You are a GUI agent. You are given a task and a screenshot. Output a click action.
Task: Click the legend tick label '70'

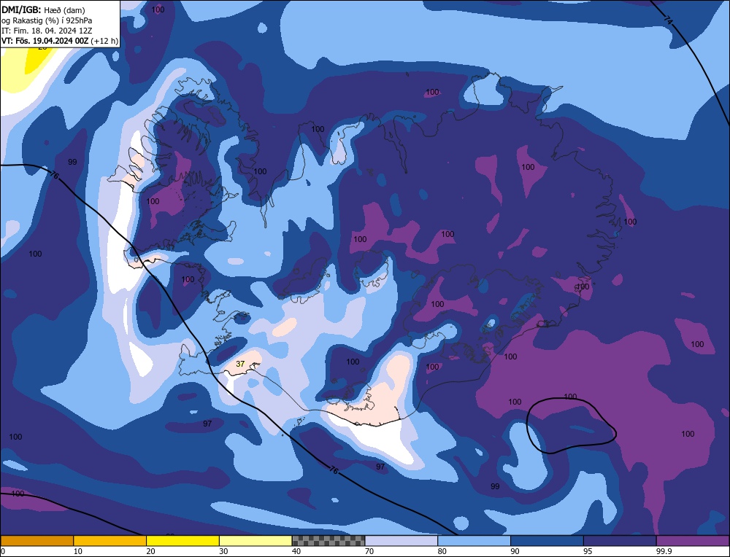(x=369, y=551)
